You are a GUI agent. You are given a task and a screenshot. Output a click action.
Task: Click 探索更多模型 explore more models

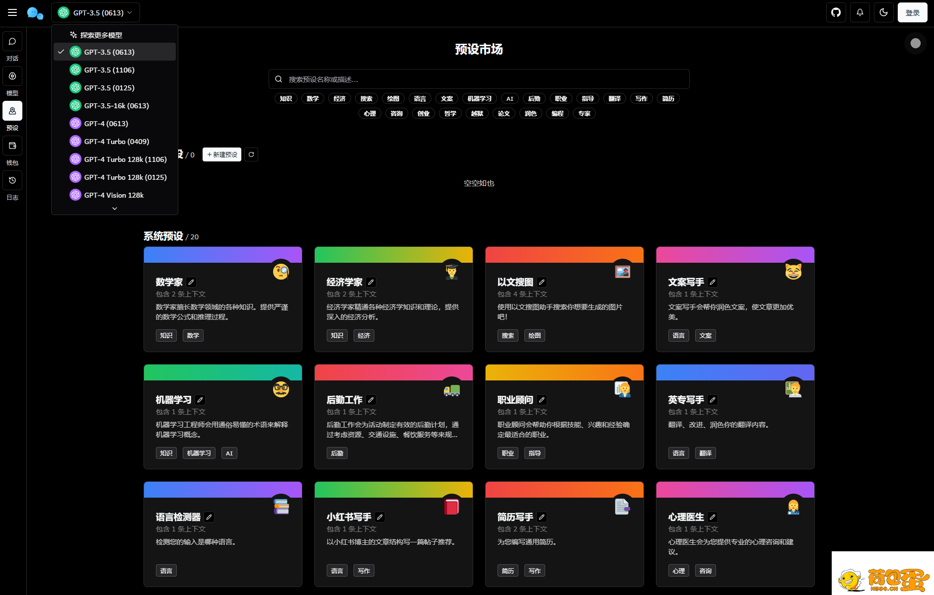115,35
